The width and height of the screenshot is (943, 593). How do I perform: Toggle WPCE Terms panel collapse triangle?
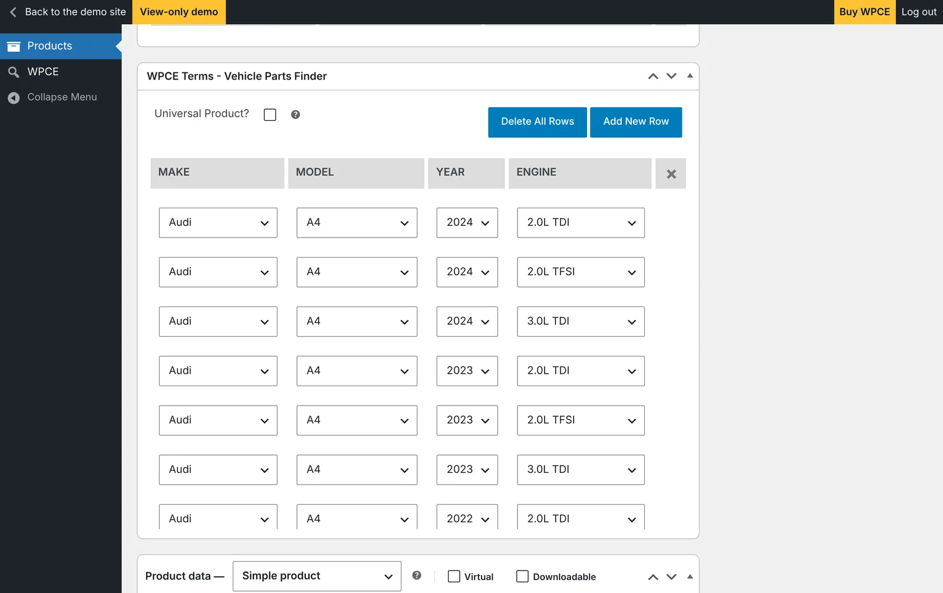690,75
